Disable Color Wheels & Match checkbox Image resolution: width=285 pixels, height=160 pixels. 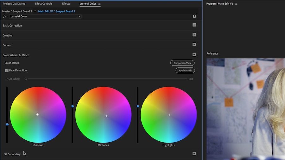click(x=194, y=54)
